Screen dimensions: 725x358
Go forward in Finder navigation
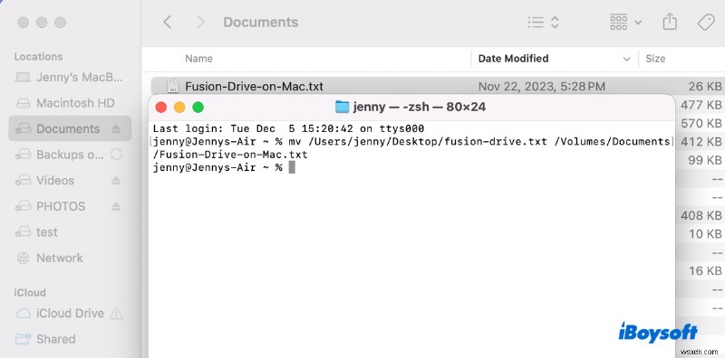[x=200, y=22]
